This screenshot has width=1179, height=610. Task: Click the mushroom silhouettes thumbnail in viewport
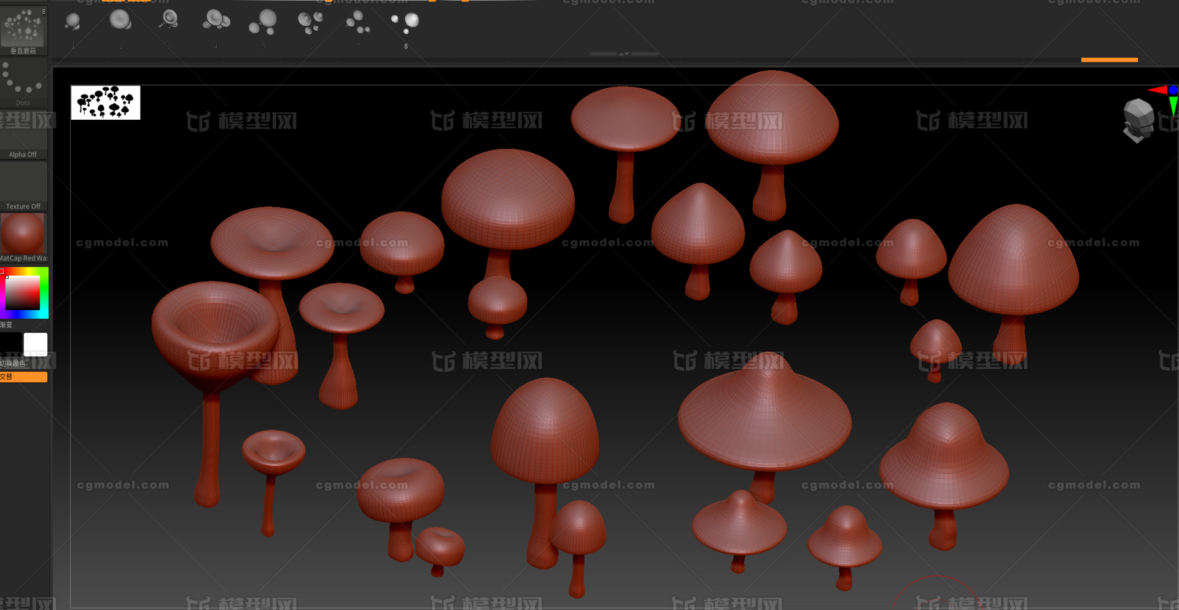(x=106, y=103)
